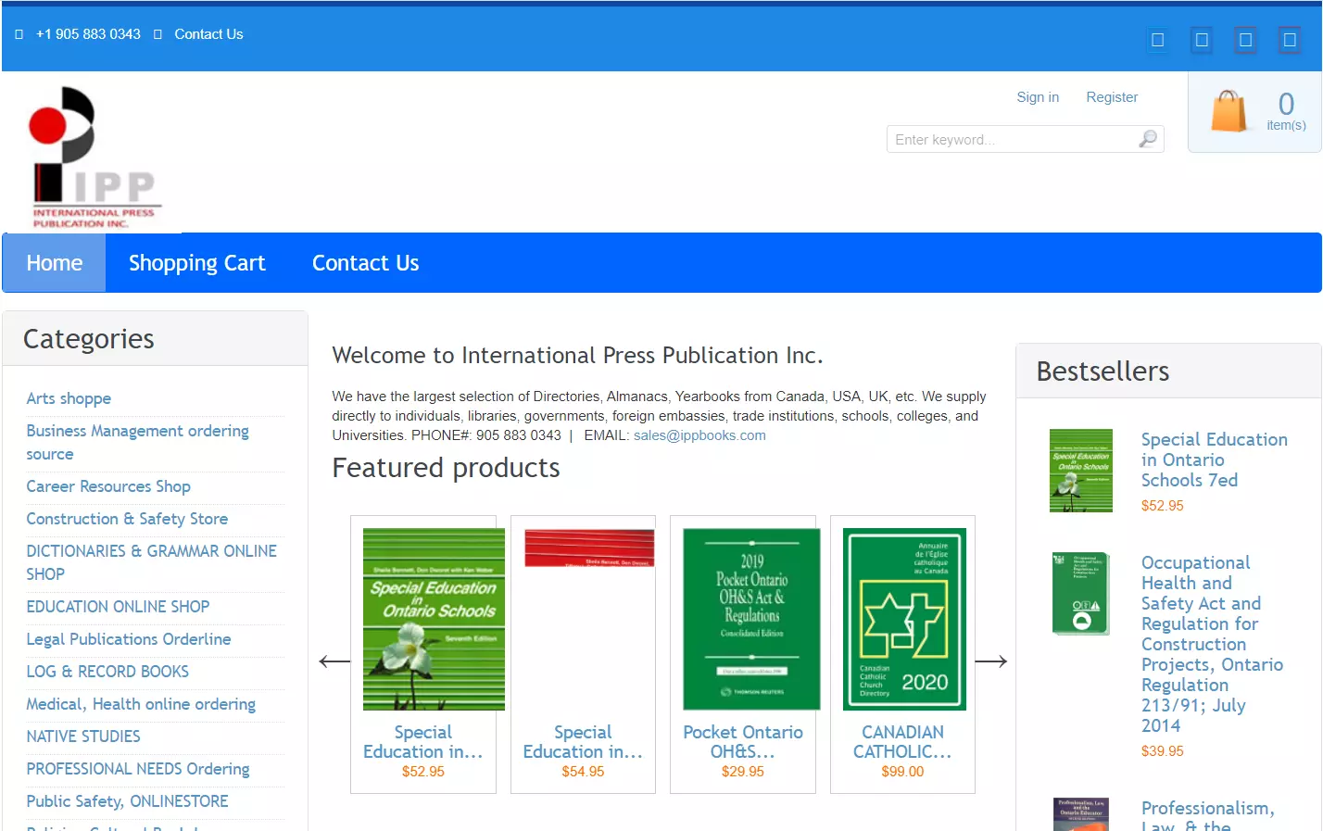
Task: Open the Occupational Health bestseller thumbnail
Action: tap(1080, 594)
